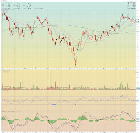Viewport: 140px width, 133px height.
Task: Click the Sep label on the price chart time axis
Action: click(x=115, y=69)
